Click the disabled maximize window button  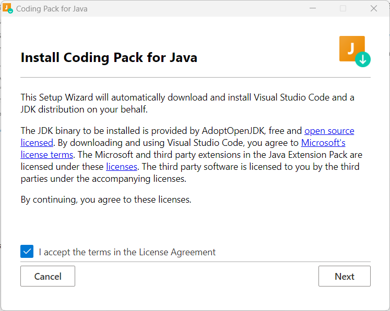(343, 8)
